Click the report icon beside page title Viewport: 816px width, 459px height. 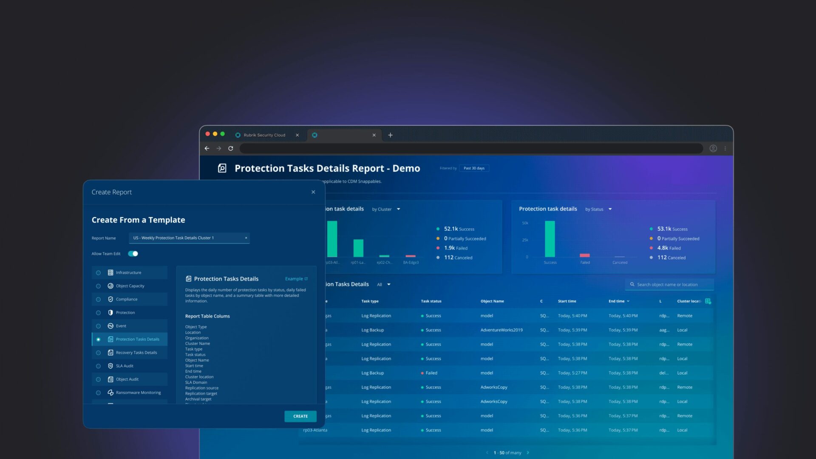[222, 168]
